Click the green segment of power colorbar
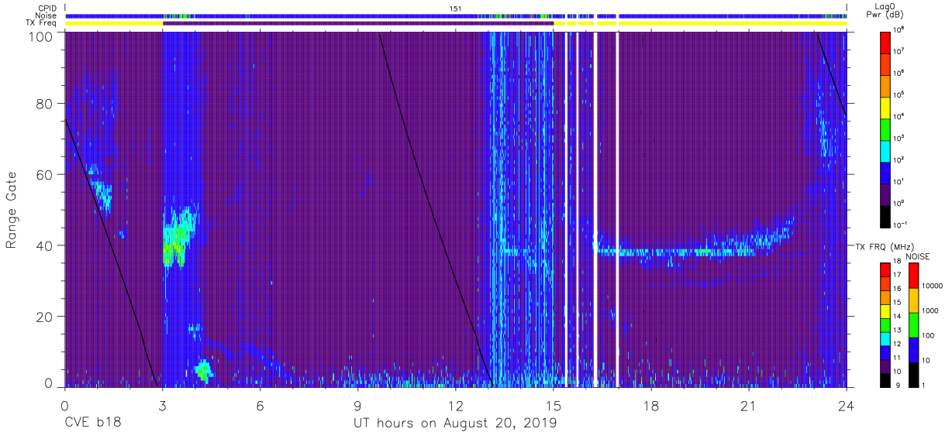 point(885,129)
